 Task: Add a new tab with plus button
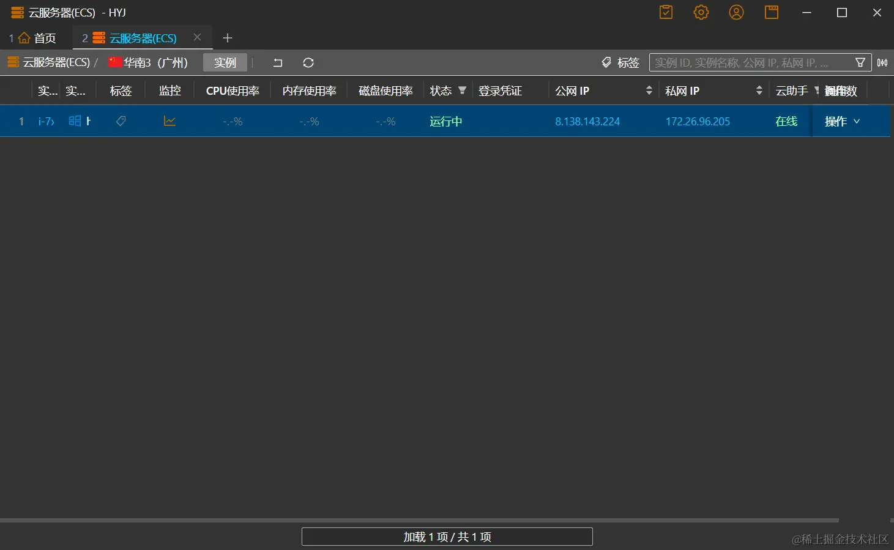(x=228, y=38)
